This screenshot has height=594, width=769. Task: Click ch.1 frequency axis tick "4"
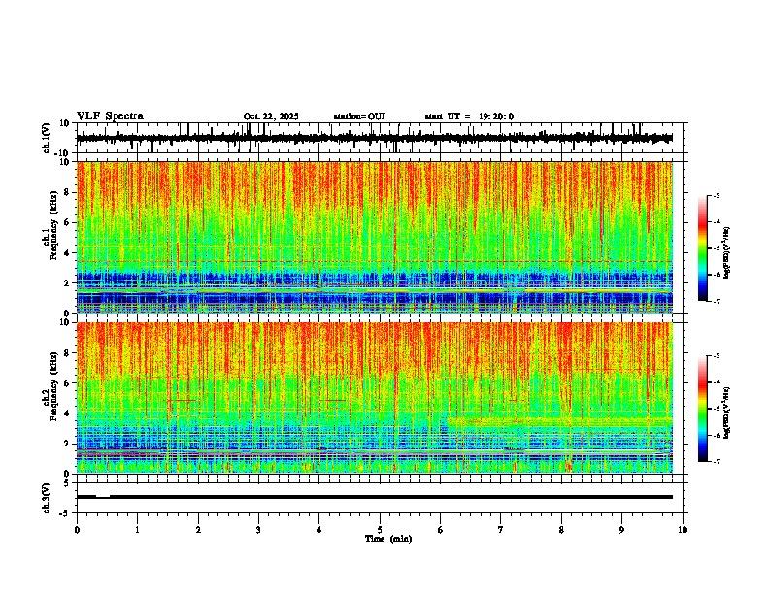pyautogui.click(x=68, y=253)
